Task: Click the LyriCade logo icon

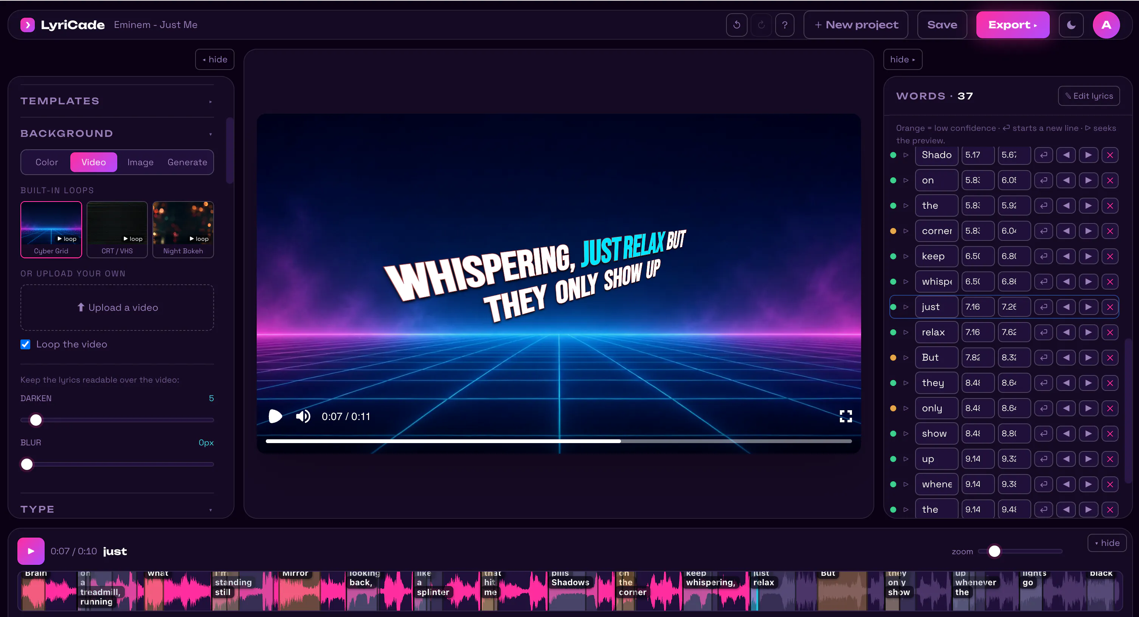Action: pos(27,25)
